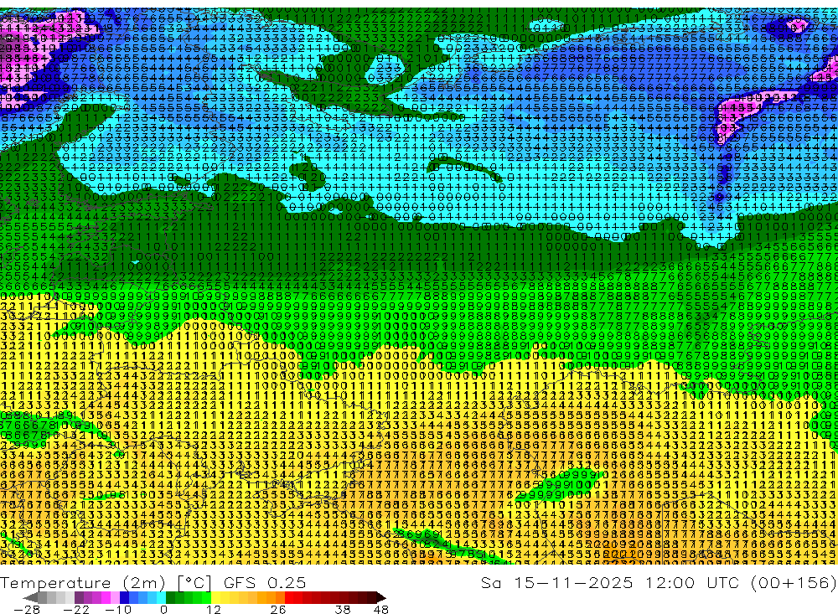The image size is (838, 614).
Task: Click the '-28' legend value
Action: point(27,610)
